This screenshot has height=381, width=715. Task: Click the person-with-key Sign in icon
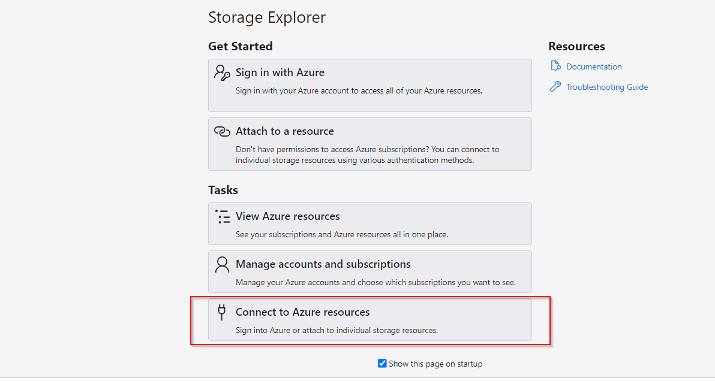222,73
